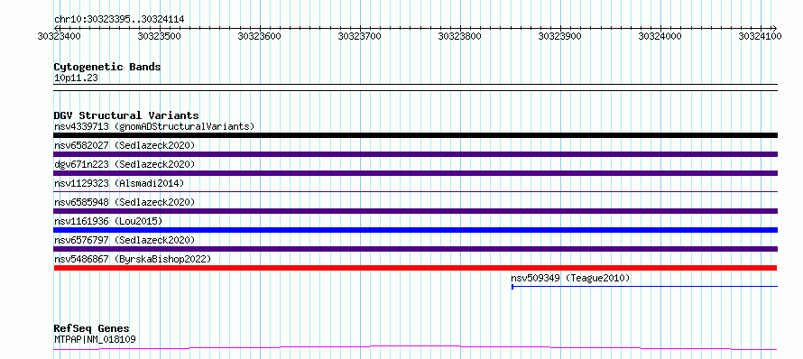Click the 30323600 ruler tick label
Image resolution: width=803 pixels, height=359 pixels.
click(x=260, y=36)
